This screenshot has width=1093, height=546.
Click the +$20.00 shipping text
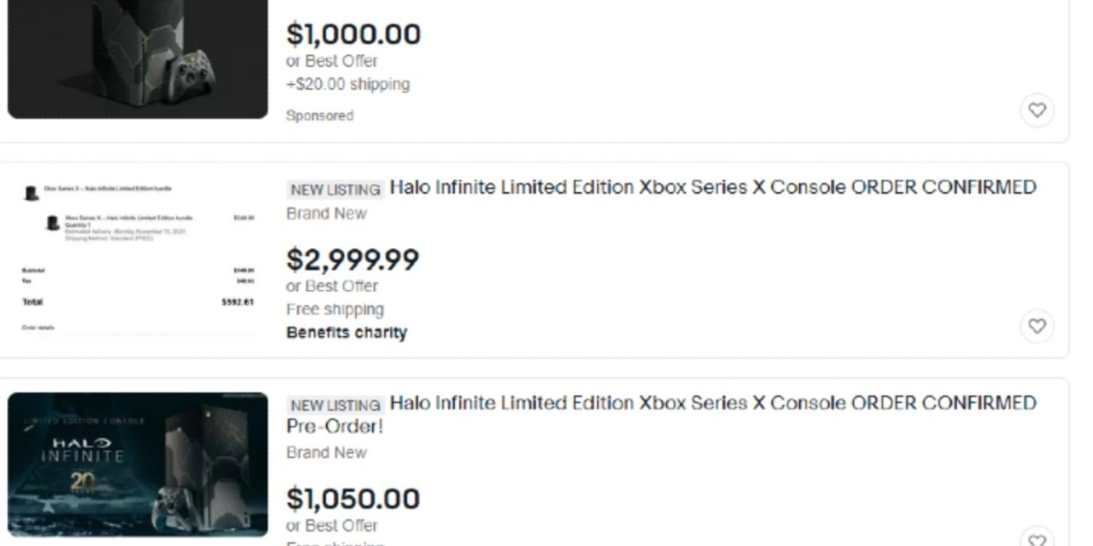click(x=347, y=84)
